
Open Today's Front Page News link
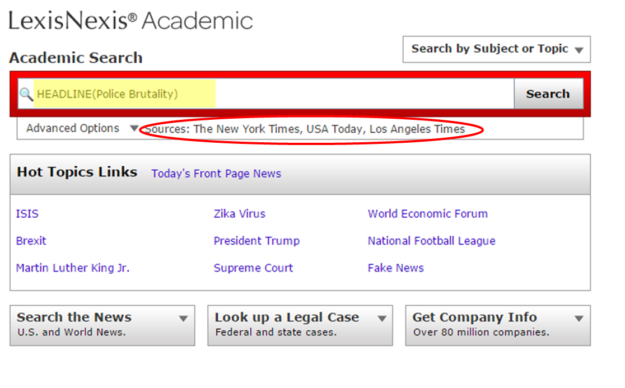click(216, 174)
